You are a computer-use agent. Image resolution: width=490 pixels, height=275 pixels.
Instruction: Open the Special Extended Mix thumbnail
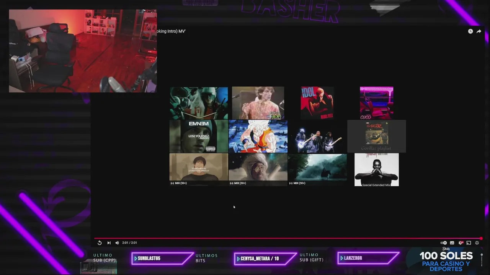[377, 170]
